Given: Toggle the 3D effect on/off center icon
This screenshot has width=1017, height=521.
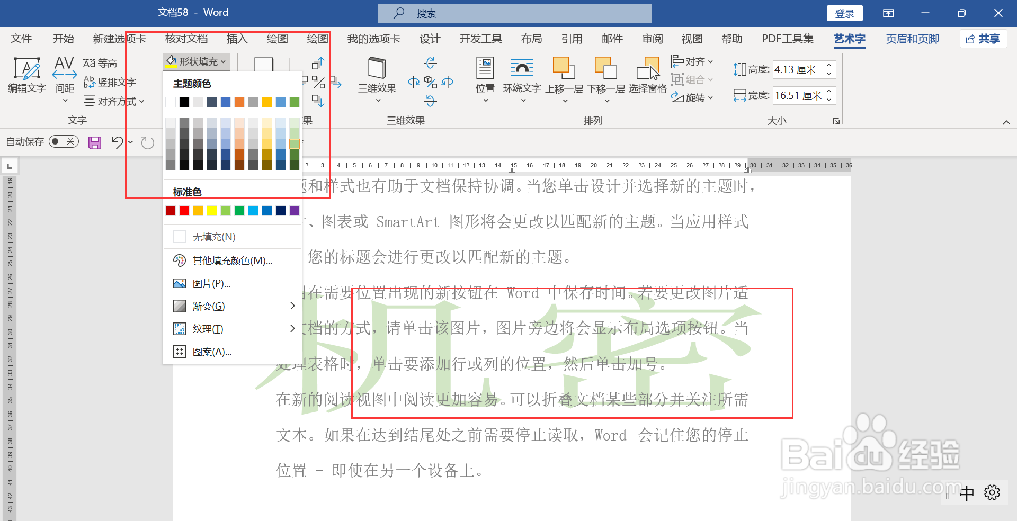Looking at the screenshot, I should 431,82.
